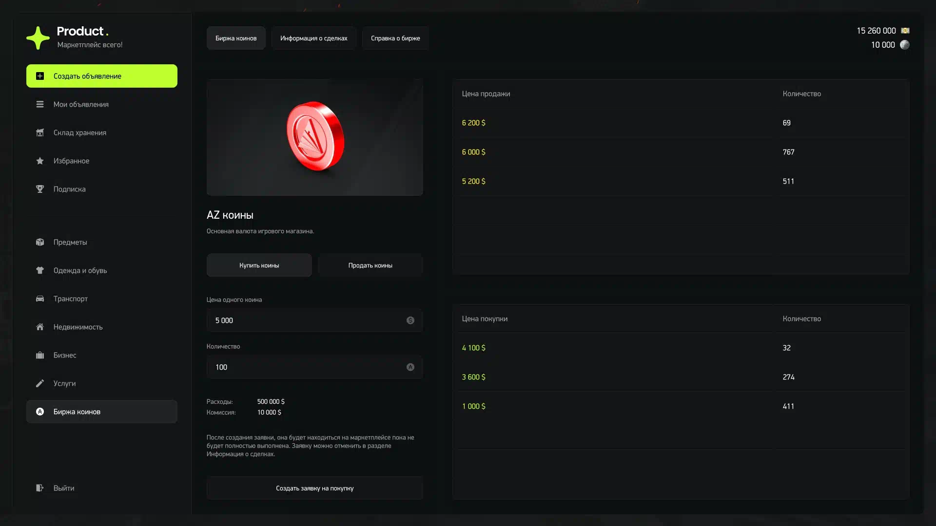This screenshot has height=526, width=936.
Task: Click the trophy icon beside Подписка
Action: [40, 189]
